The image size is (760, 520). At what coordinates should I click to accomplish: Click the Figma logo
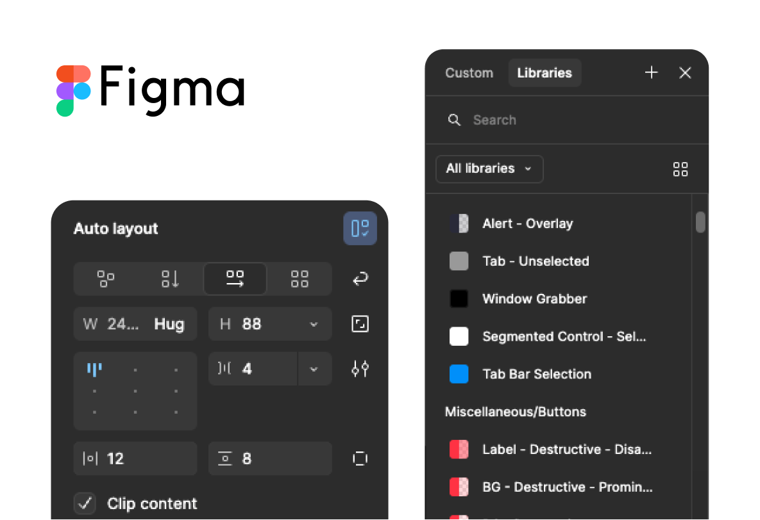[x=151, y=90]
